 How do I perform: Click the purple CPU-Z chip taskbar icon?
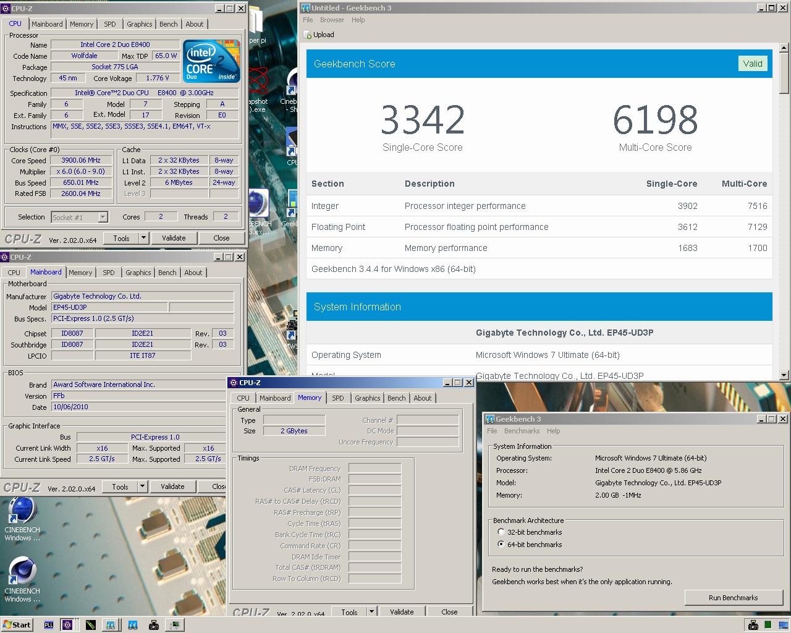[67, 624]
